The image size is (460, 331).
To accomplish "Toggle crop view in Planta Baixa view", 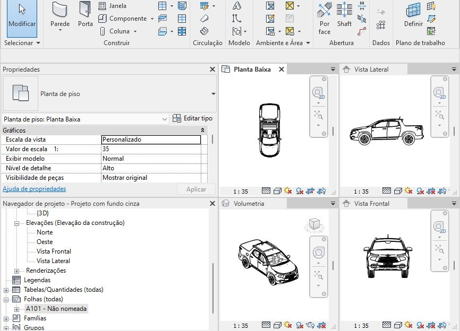I will pyautogui.click(x=310, y=191).
